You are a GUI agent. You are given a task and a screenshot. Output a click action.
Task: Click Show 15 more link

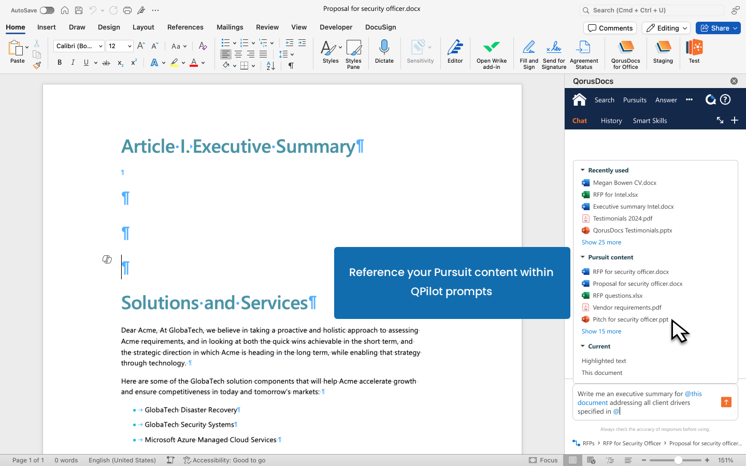(601, 331)
